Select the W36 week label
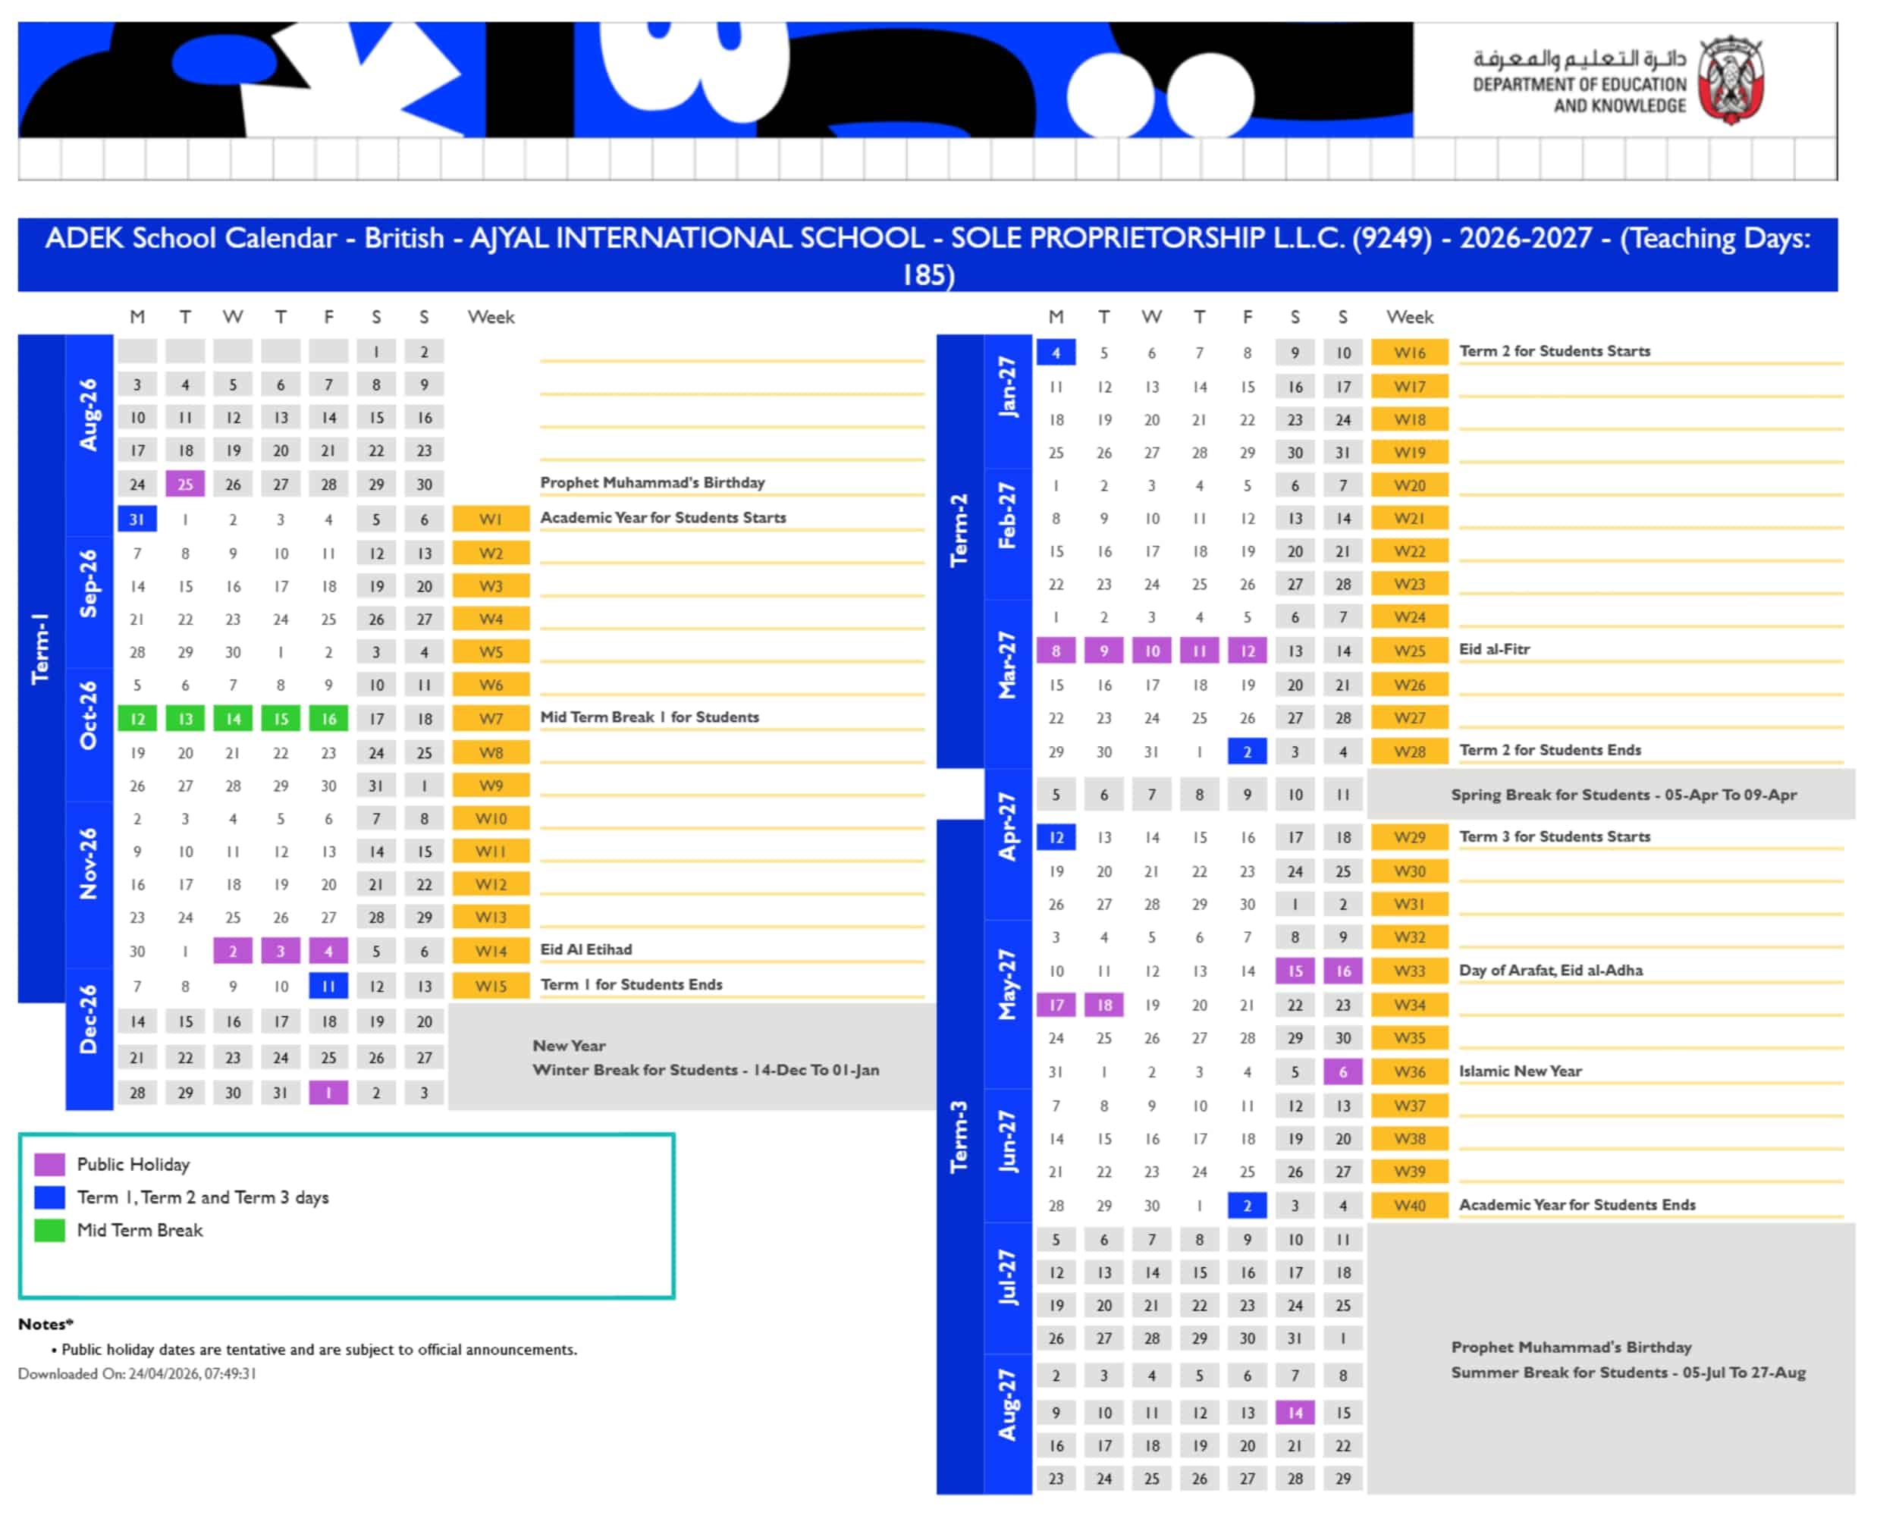 pyautogui.click(x=1410, y=1072)
